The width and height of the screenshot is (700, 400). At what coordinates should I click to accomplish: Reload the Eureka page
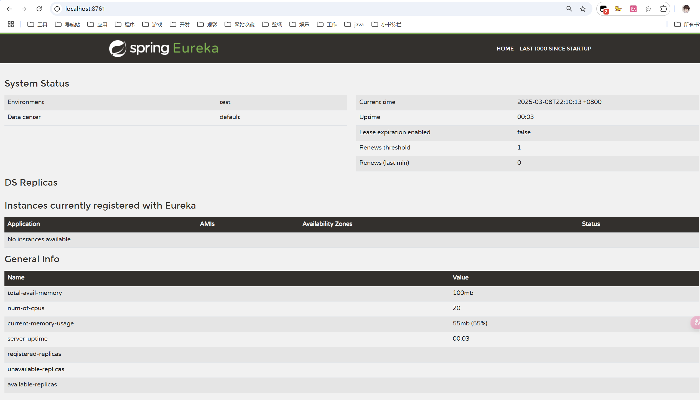[39, 9]
